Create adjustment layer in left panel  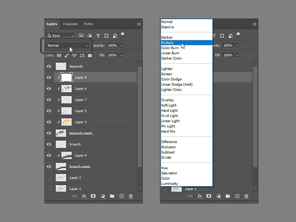[103, 196]
